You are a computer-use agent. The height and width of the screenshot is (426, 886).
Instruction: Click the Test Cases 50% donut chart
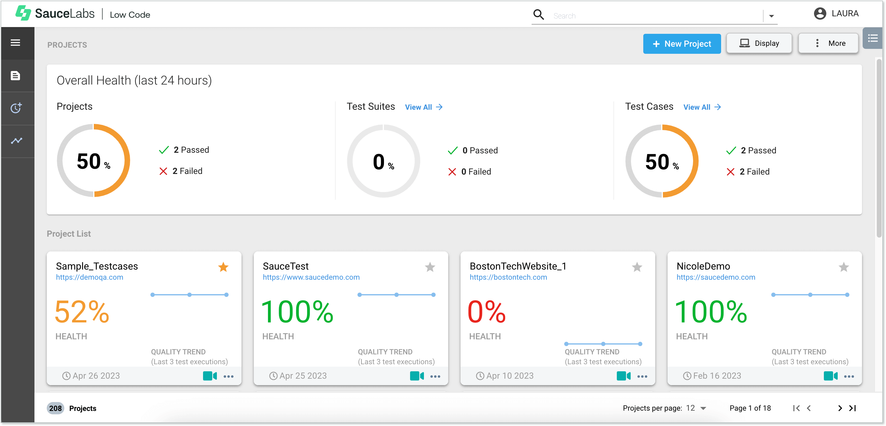661,161
